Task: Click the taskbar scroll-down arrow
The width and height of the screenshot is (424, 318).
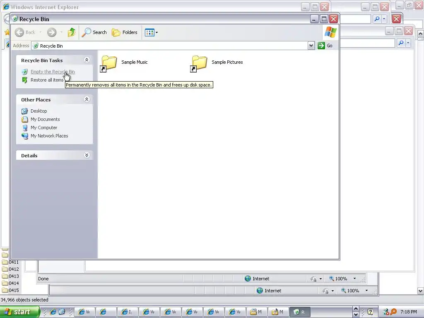Action: [x=356, y=315]
